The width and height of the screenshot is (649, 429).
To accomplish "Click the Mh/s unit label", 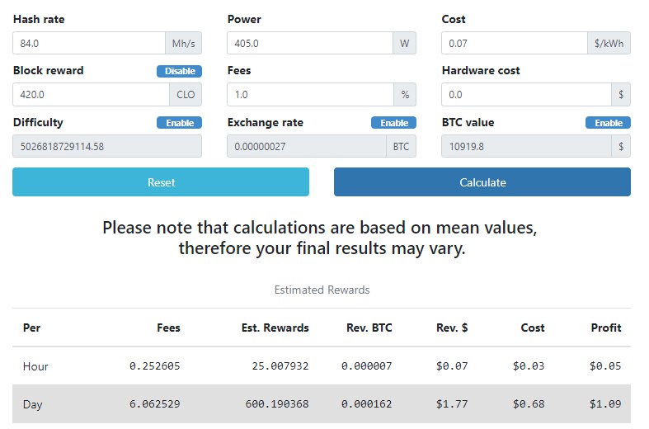I will [183, 43].
